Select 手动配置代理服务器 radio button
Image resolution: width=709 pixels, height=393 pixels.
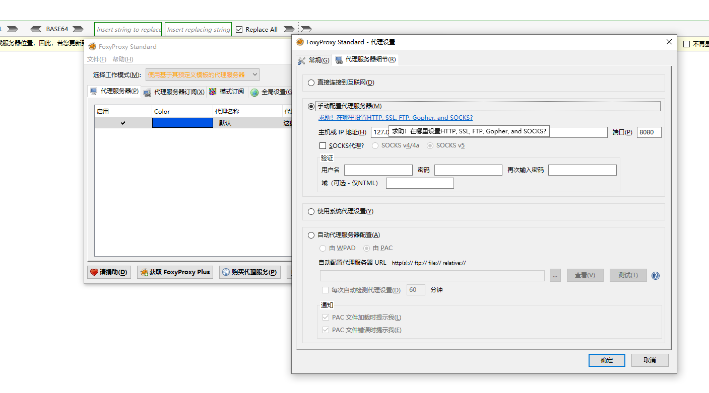point(311,106)
